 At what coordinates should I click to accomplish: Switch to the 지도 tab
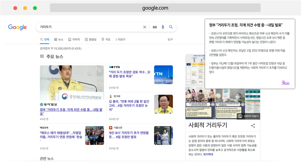(106, 39)
